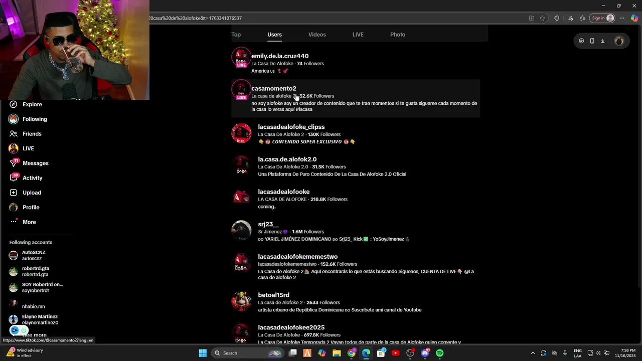Click the browser Sign in button
The width and height of the screenshot is (642, 361).
click(602, 18)
